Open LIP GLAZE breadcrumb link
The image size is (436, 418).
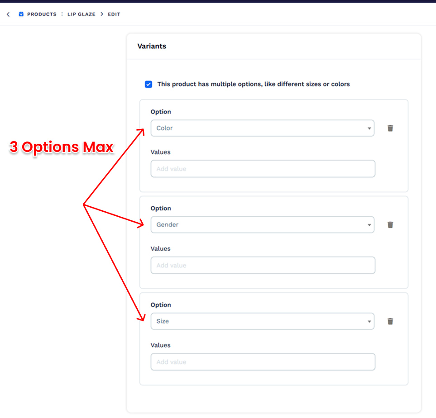click(81, 14)
